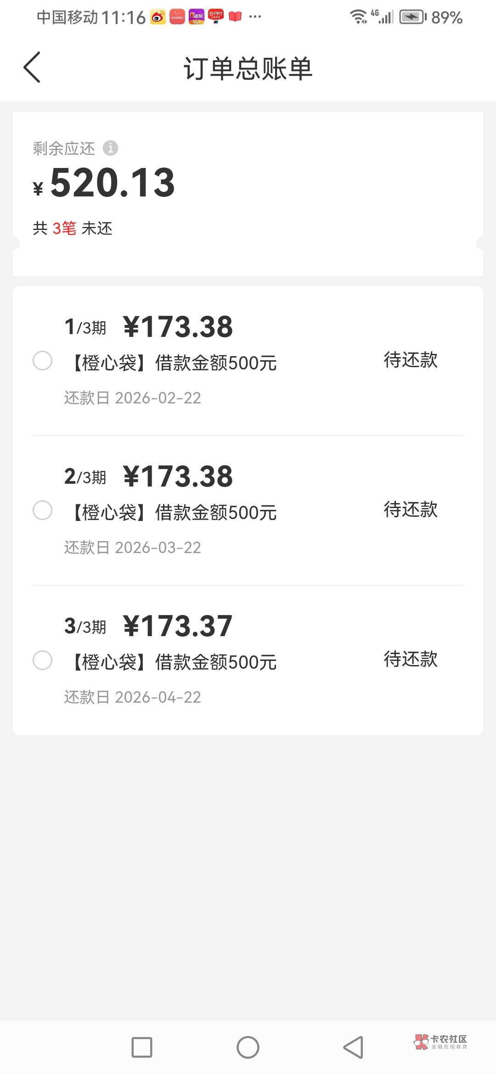
Task: Tap 待还款 status for 2026-03-22 installment
Action: pos(411,510)
